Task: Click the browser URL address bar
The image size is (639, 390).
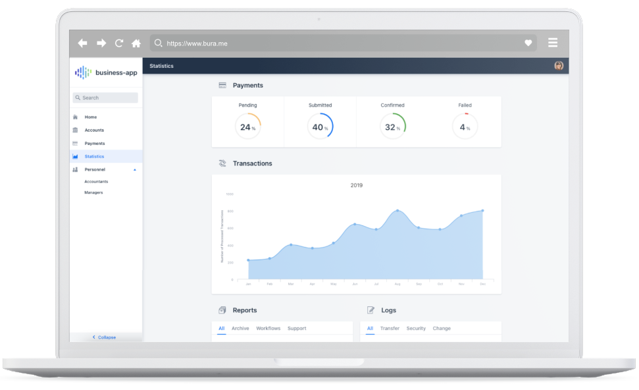Action: (342, 43)
